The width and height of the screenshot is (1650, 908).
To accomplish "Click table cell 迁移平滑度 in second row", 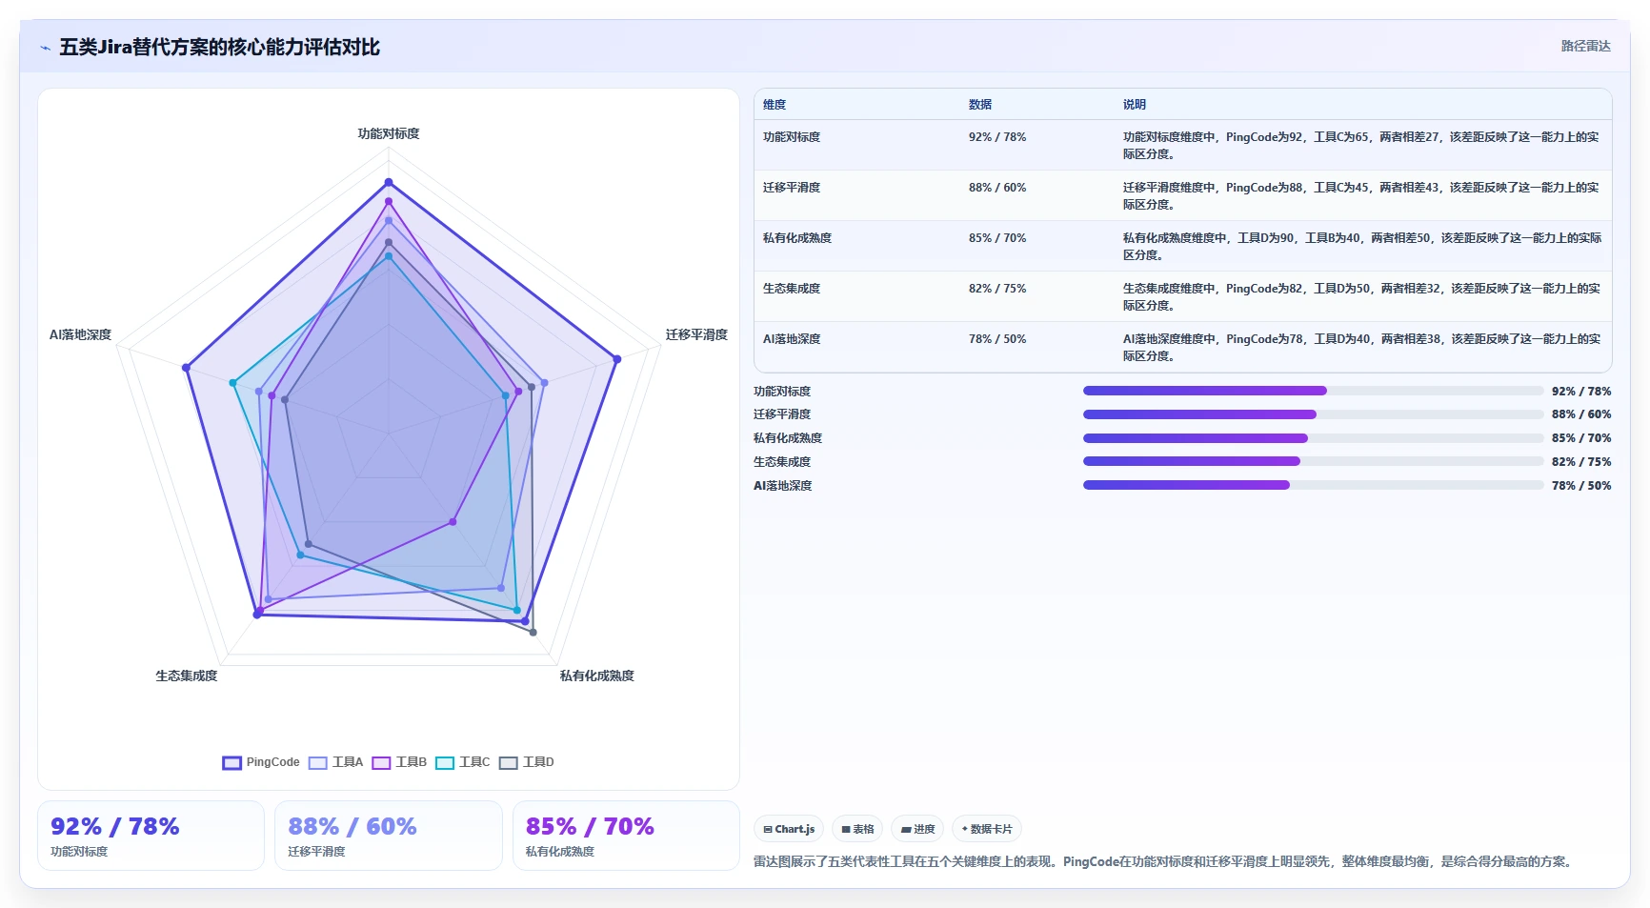I will pos(792,188).
